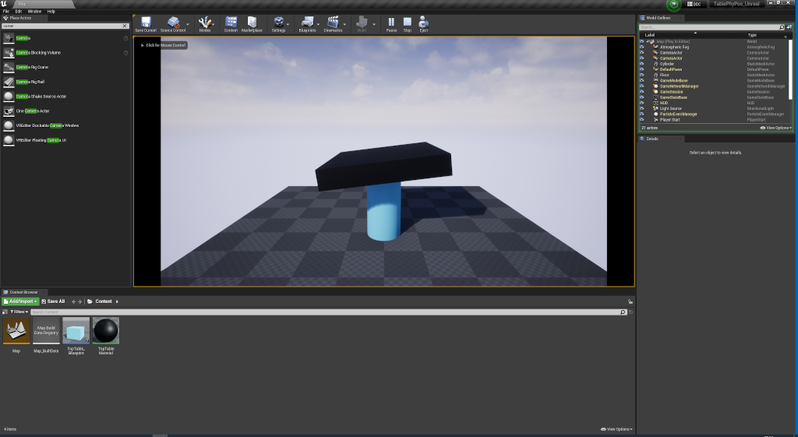The image size is (798, 437).
Task: Hide the Light Source actor
Action: click(642, 108)
